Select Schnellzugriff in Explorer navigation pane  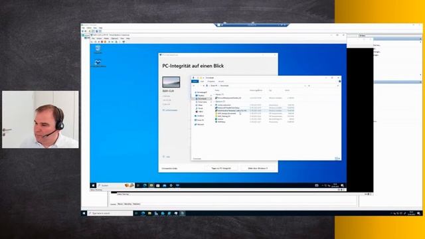pos(201,92)
